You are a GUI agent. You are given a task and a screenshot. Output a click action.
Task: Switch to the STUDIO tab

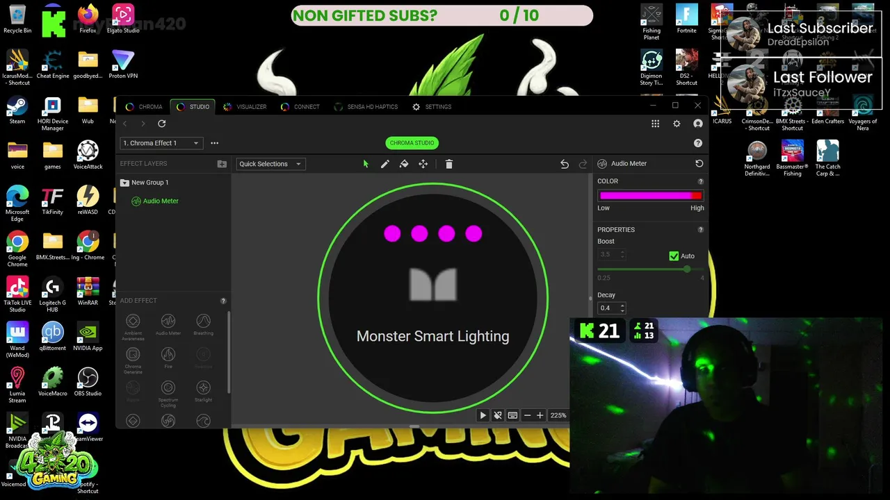click(x=193, y=107)
